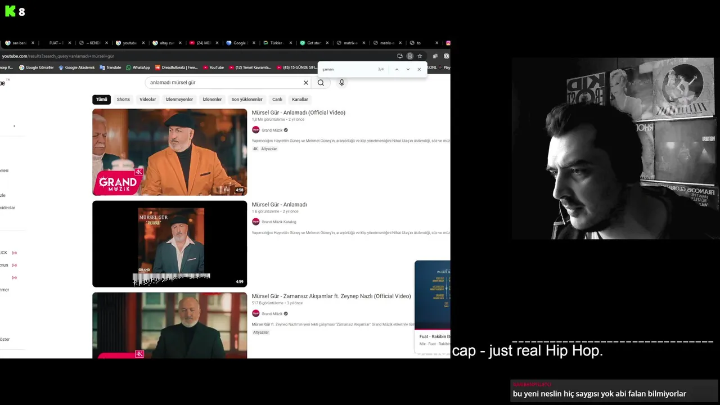
Task: Select the Son yüklenenler filter chip
Action: coord(247,100)
